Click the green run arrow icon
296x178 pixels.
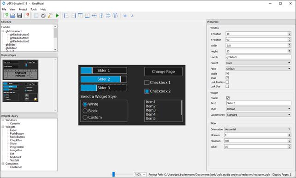click(x=57, y=15)
